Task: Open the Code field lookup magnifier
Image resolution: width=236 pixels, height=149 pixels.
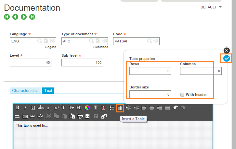Action: click(x=150, y=41)
